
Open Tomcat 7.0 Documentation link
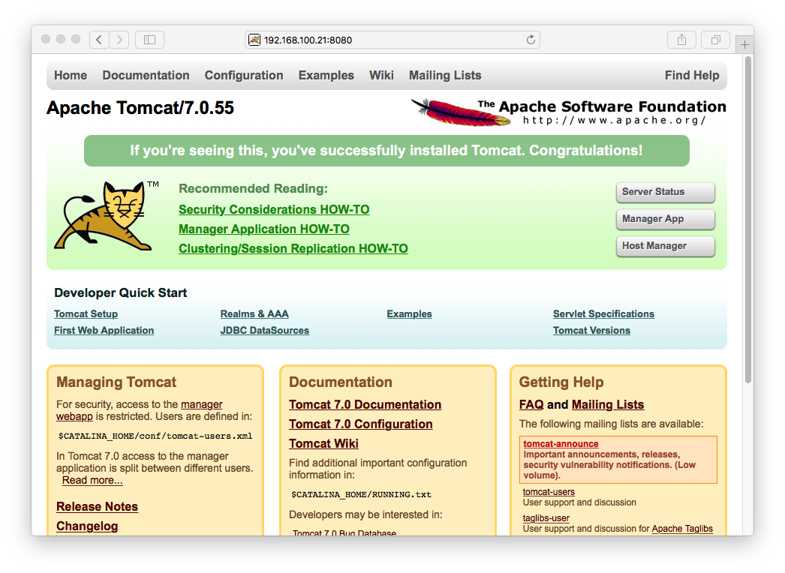tap(365, 404)
